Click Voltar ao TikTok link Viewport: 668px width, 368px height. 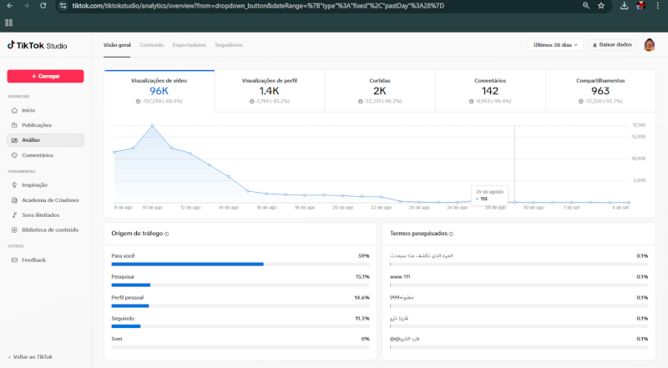[x=30, y=356]
